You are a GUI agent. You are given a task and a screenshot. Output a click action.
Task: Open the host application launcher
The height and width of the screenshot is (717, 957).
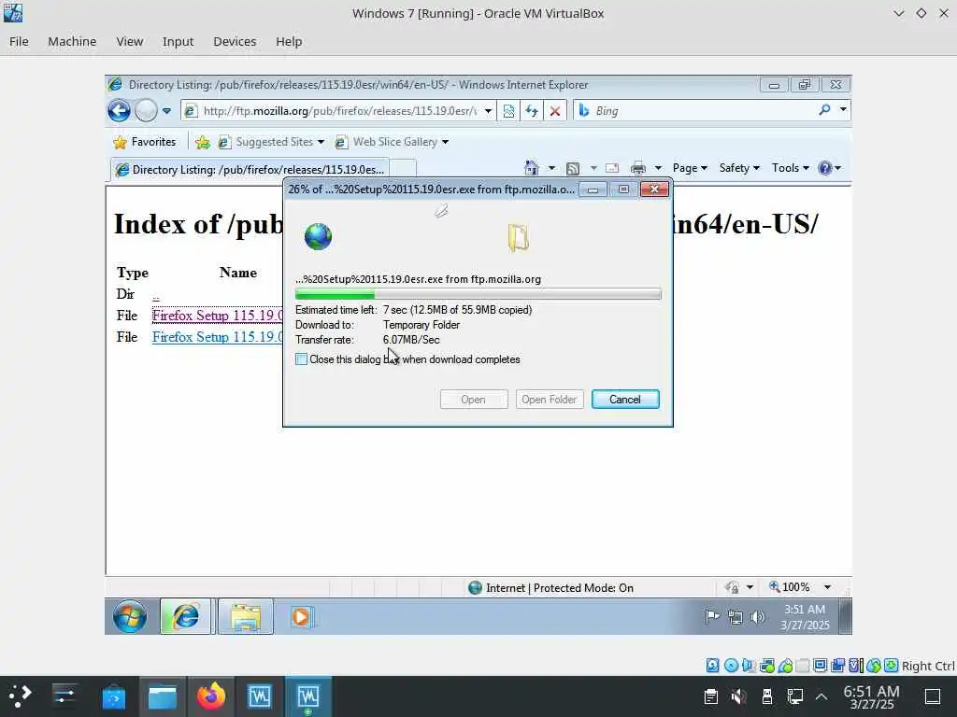click(x=21, y=696)
